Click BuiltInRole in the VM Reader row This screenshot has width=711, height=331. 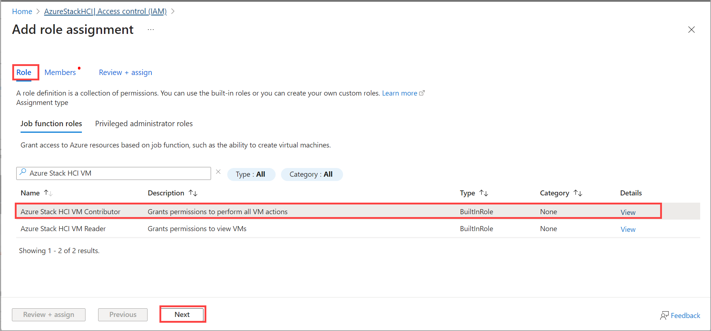click(x=477, y=229)
